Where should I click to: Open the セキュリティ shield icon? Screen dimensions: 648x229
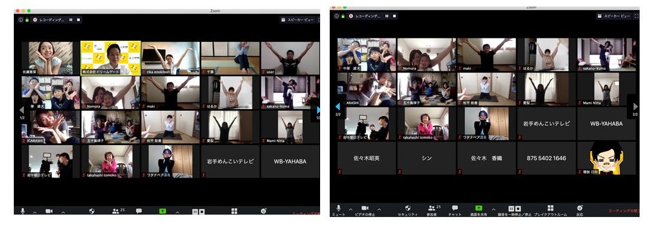coord(408,209)
